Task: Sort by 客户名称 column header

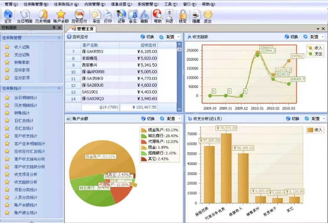Action: 100,45
